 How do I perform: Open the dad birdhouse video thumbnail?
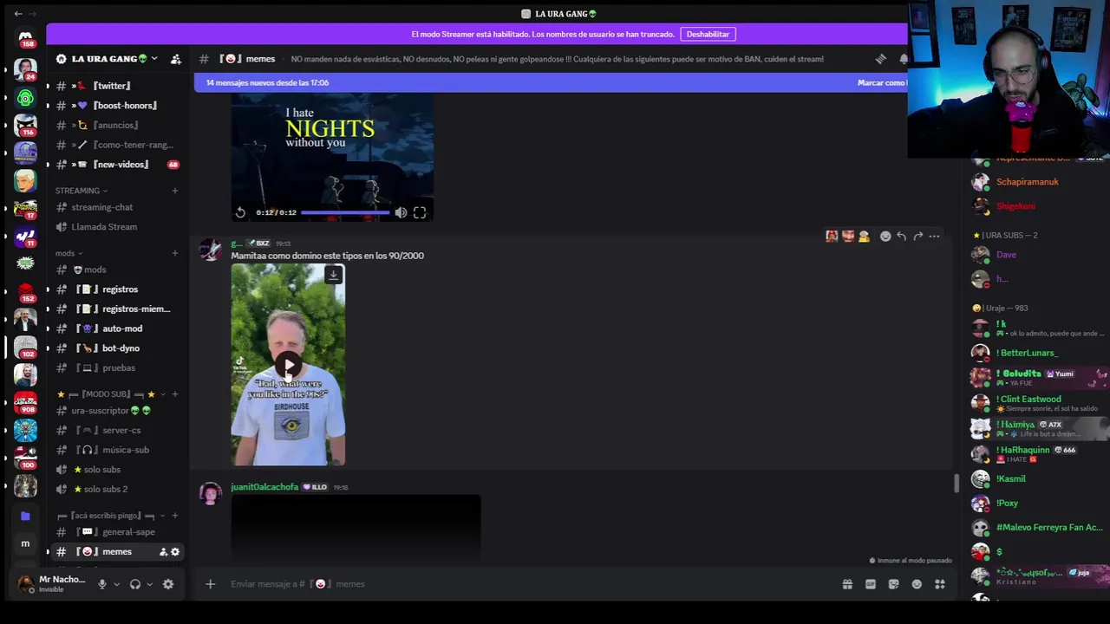click(288, 365)
